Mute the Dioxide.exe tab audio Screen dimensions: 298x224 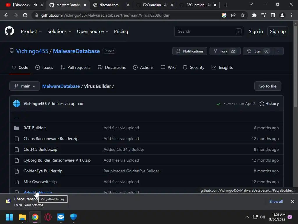pos(35,5)
